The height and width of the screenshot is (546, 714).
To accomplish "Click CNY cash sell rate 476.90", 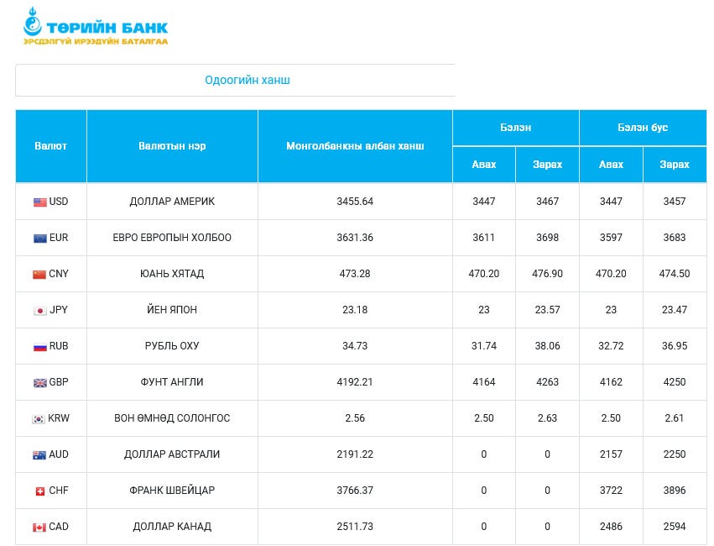I will click(547, 274).
